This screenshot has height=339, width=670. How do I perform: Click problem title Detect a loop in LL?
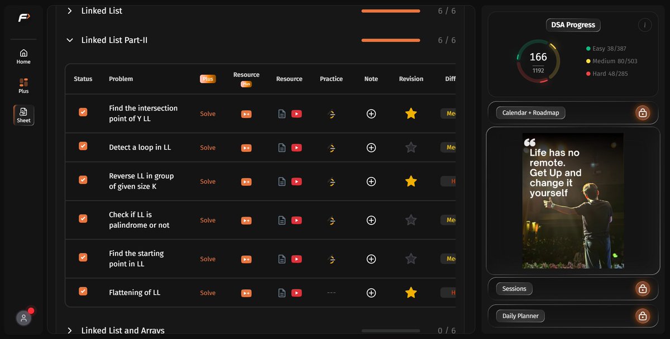(x=140, y=147)
